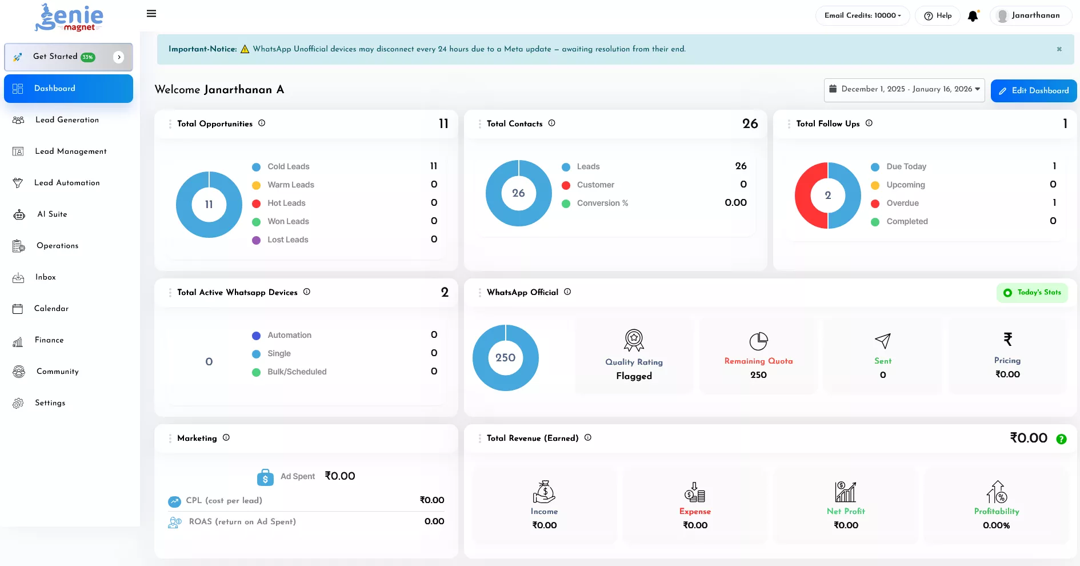
Task: Toggle Cold Leads legend in the chart
Action: pos(288,166)
